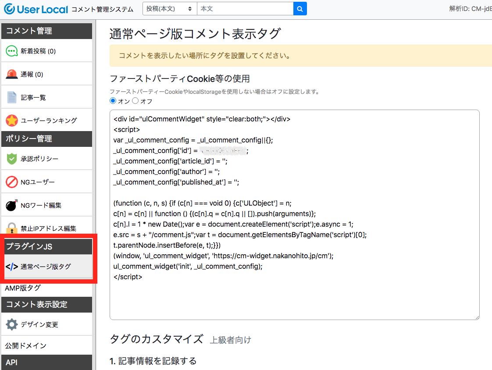Open AMP版タグ link
The image size is (492, 370).
[x=23, y=288]
